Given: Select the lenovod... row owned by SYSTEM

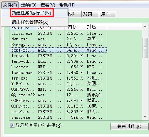Looking at the screenshot, I should 58,56.
